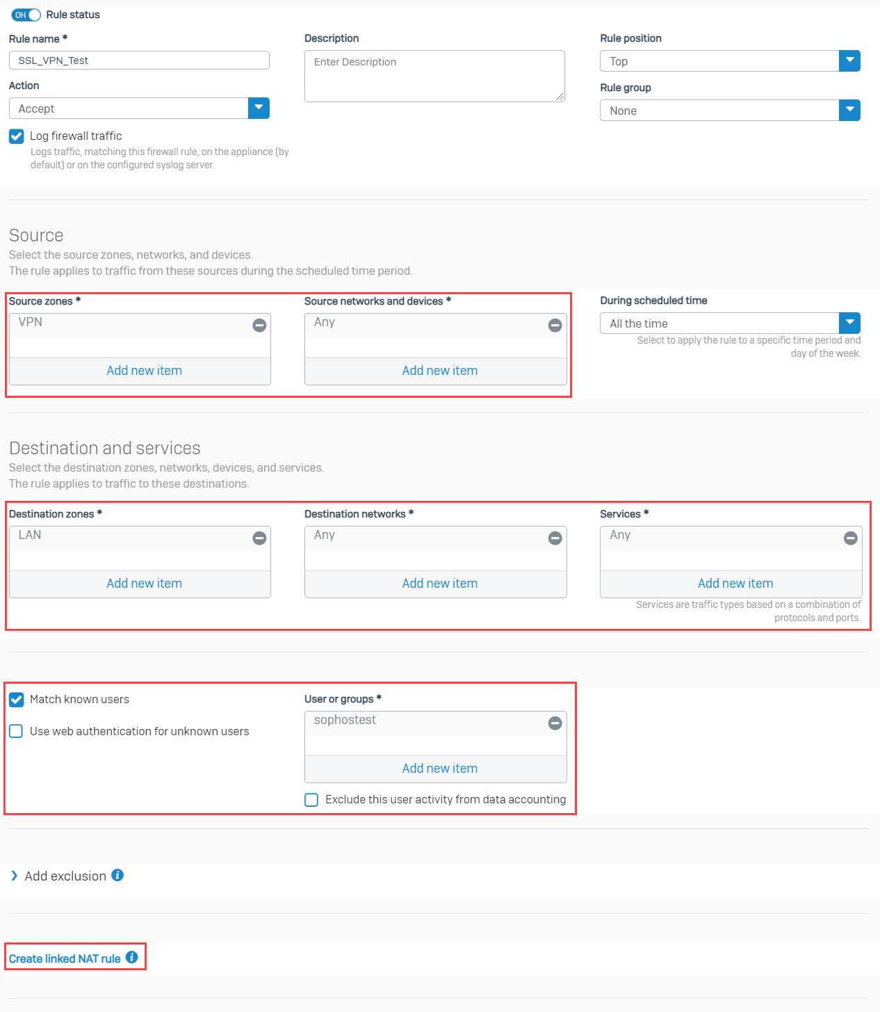This screenshot has width=880, height=1012.
Task: Turn off the Rule status toggle
Action: 25,15
